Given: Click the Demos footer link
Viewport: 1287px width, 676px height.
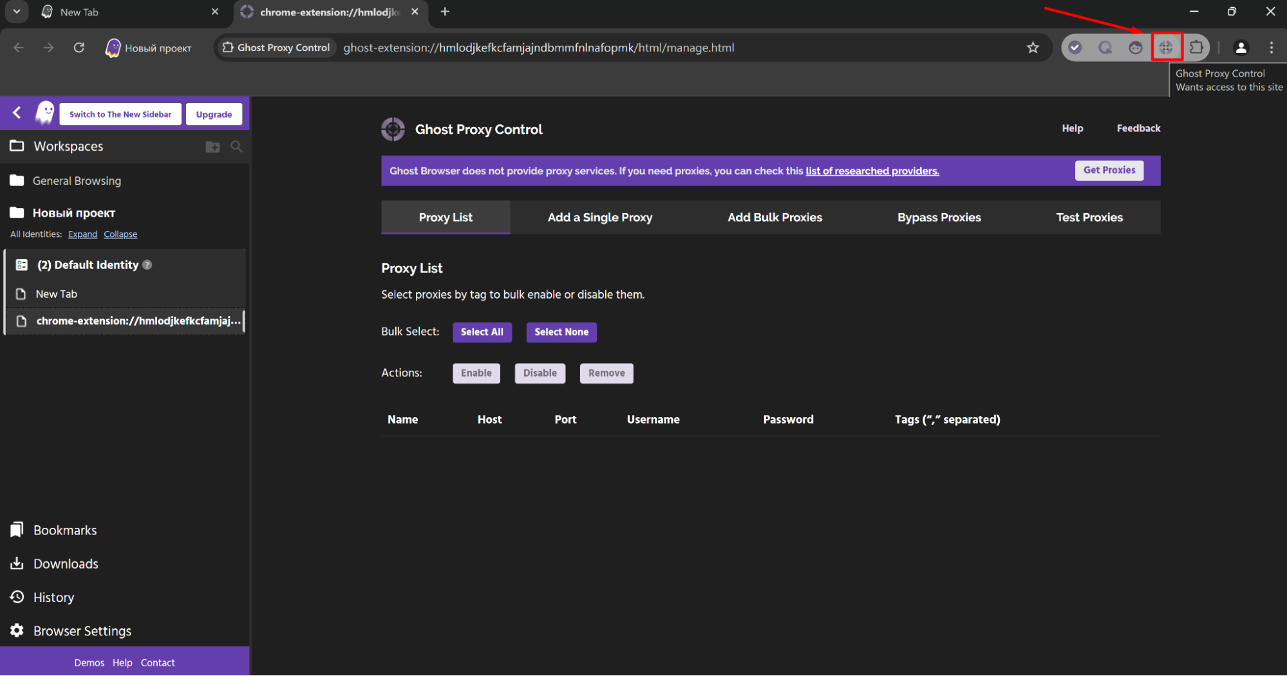Looking at the screenshot, I should point(89,663).
